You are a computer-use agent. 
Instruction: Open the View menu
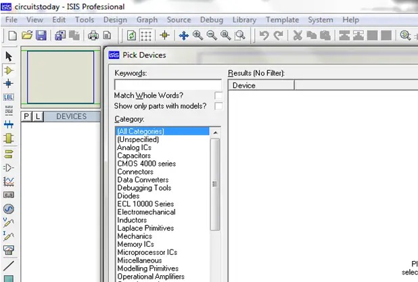(34, 20)
